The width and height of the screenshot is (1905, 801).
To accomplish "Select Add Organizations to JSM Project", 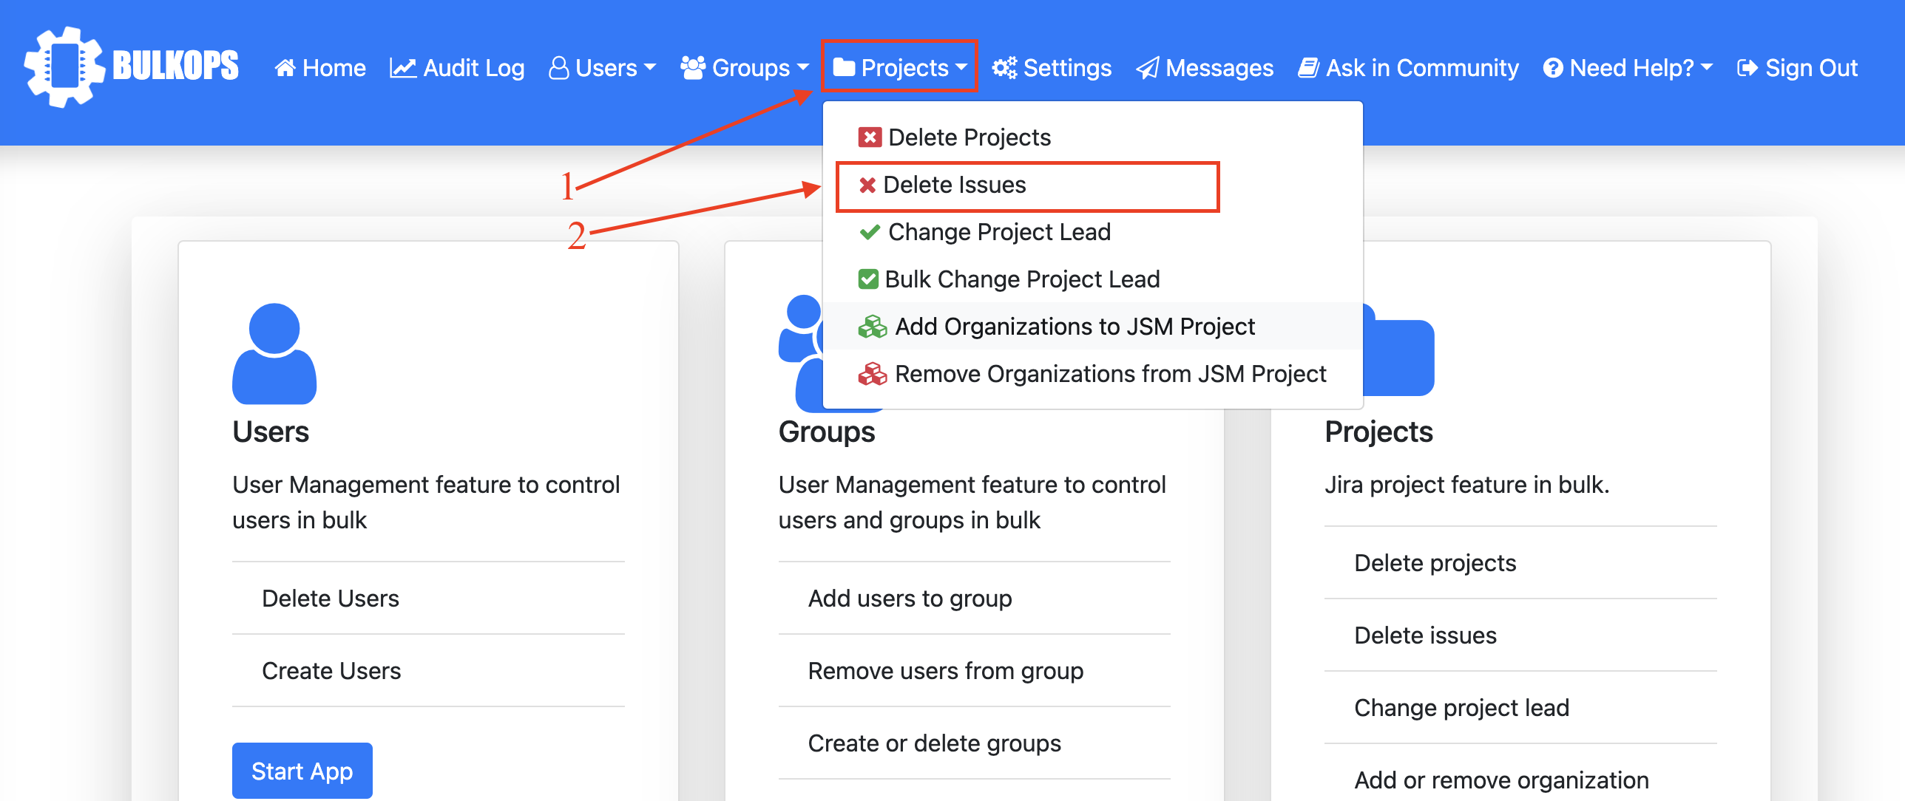I will [1093, 327].
